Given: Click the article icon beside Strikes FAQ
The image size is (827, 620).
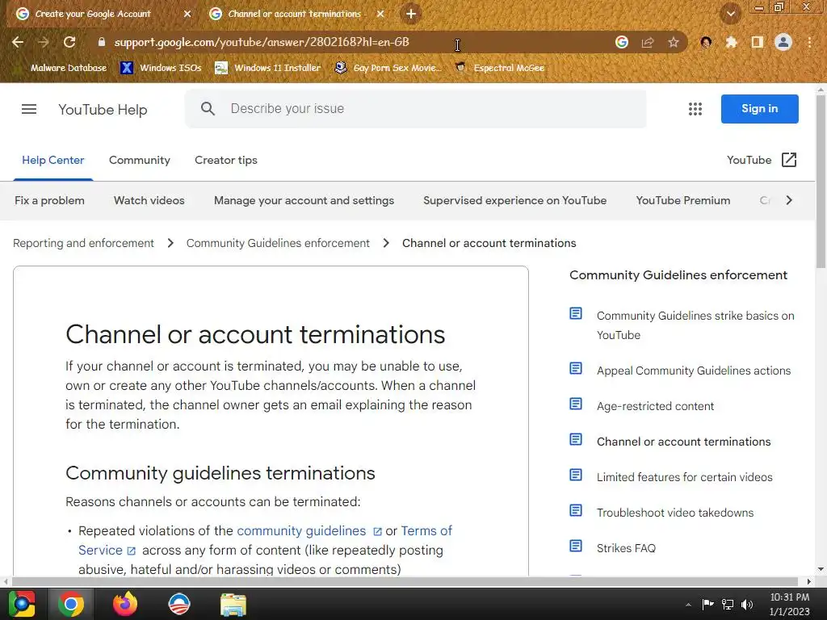Looking at the screenshot, I should (576, 546).
